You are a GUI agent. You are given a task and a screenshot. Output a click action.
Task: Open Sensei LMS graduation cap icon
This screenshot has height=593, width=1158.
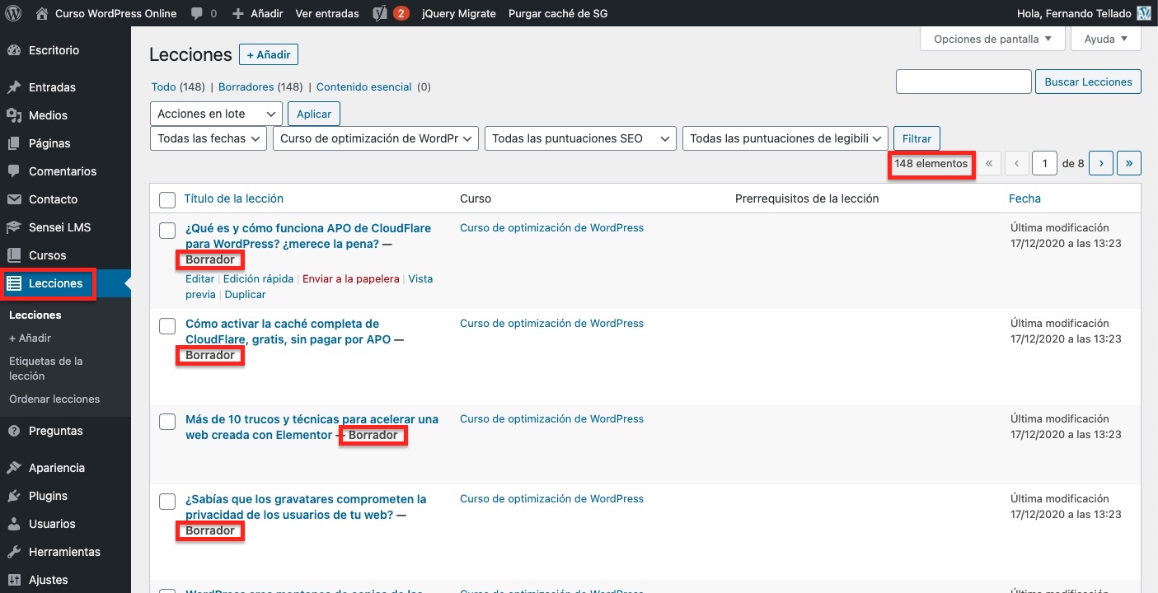point(14,227)
